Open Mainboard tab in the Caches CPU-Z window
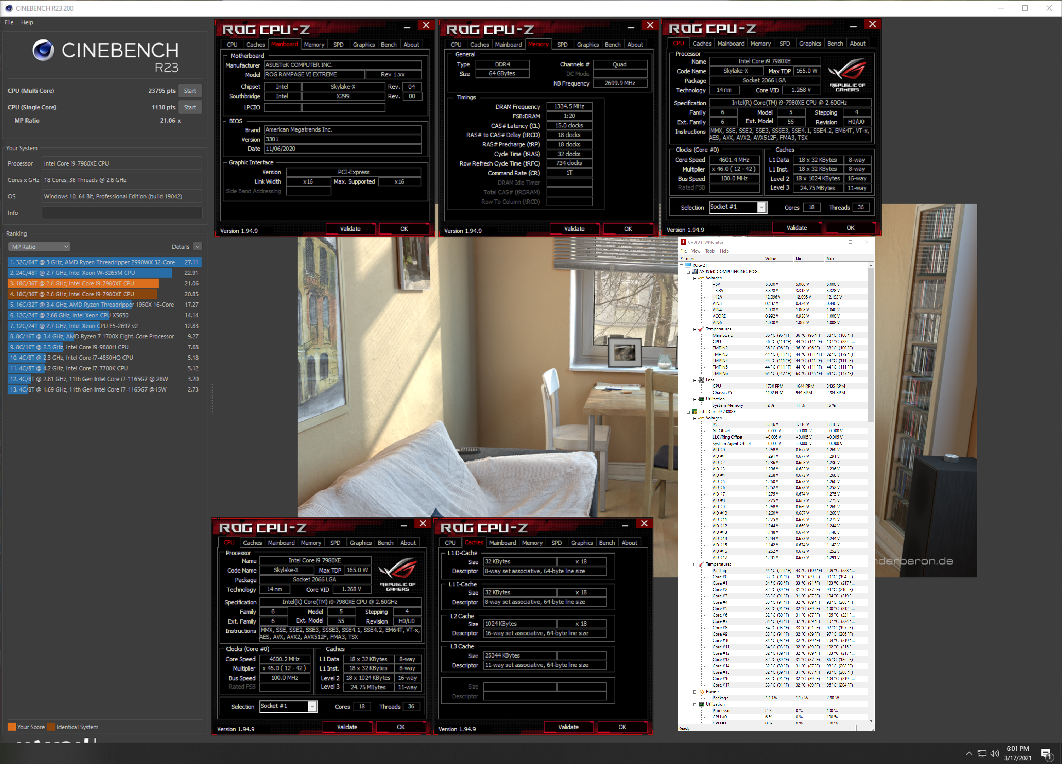The image size is (1062, 764). (503, 543)
